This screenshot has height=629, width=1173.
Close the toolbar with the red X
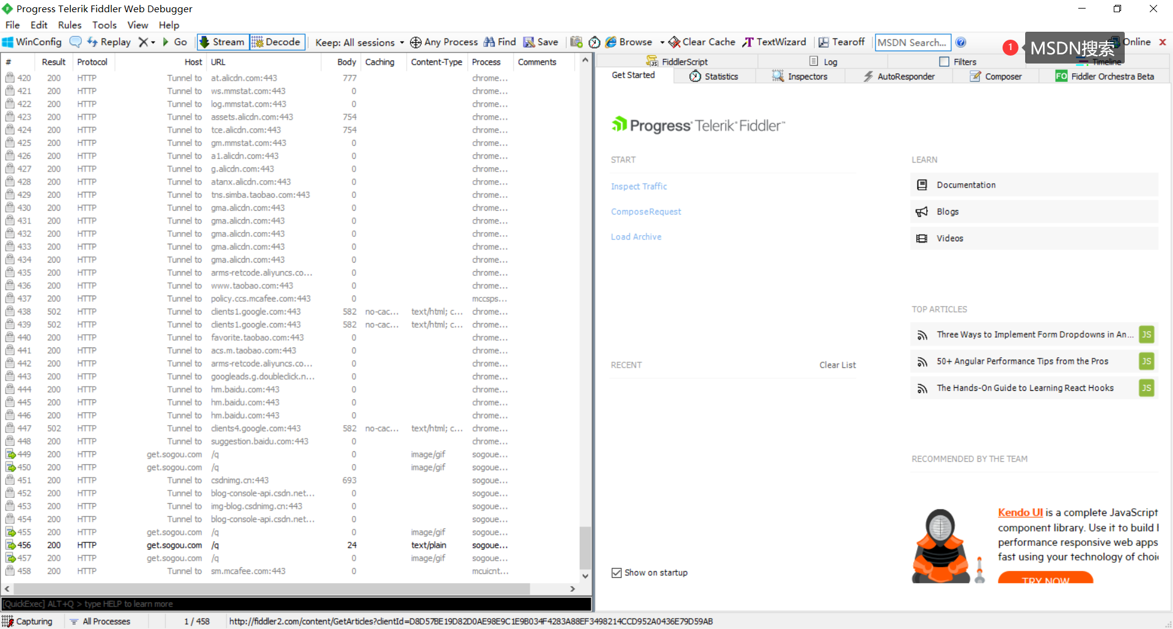1163,42
